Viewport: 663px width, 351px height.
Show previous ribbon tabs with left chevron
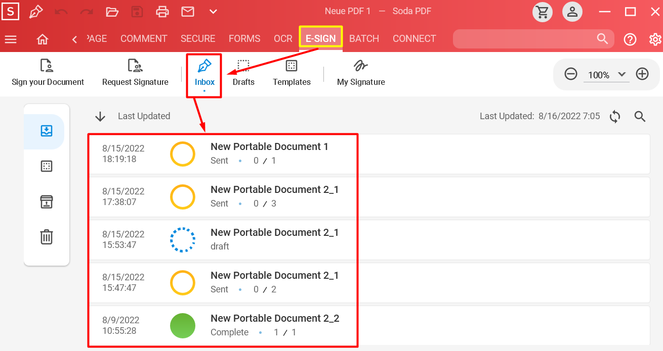pyautogui.click(x=74, y=39)
